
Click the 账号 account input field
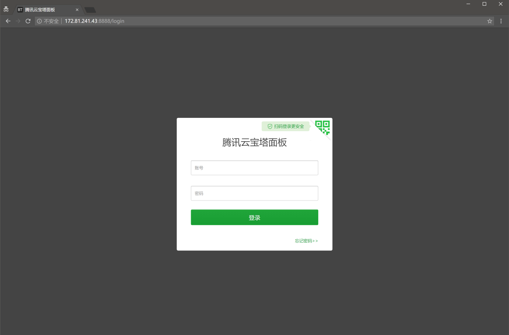point(254,167)
